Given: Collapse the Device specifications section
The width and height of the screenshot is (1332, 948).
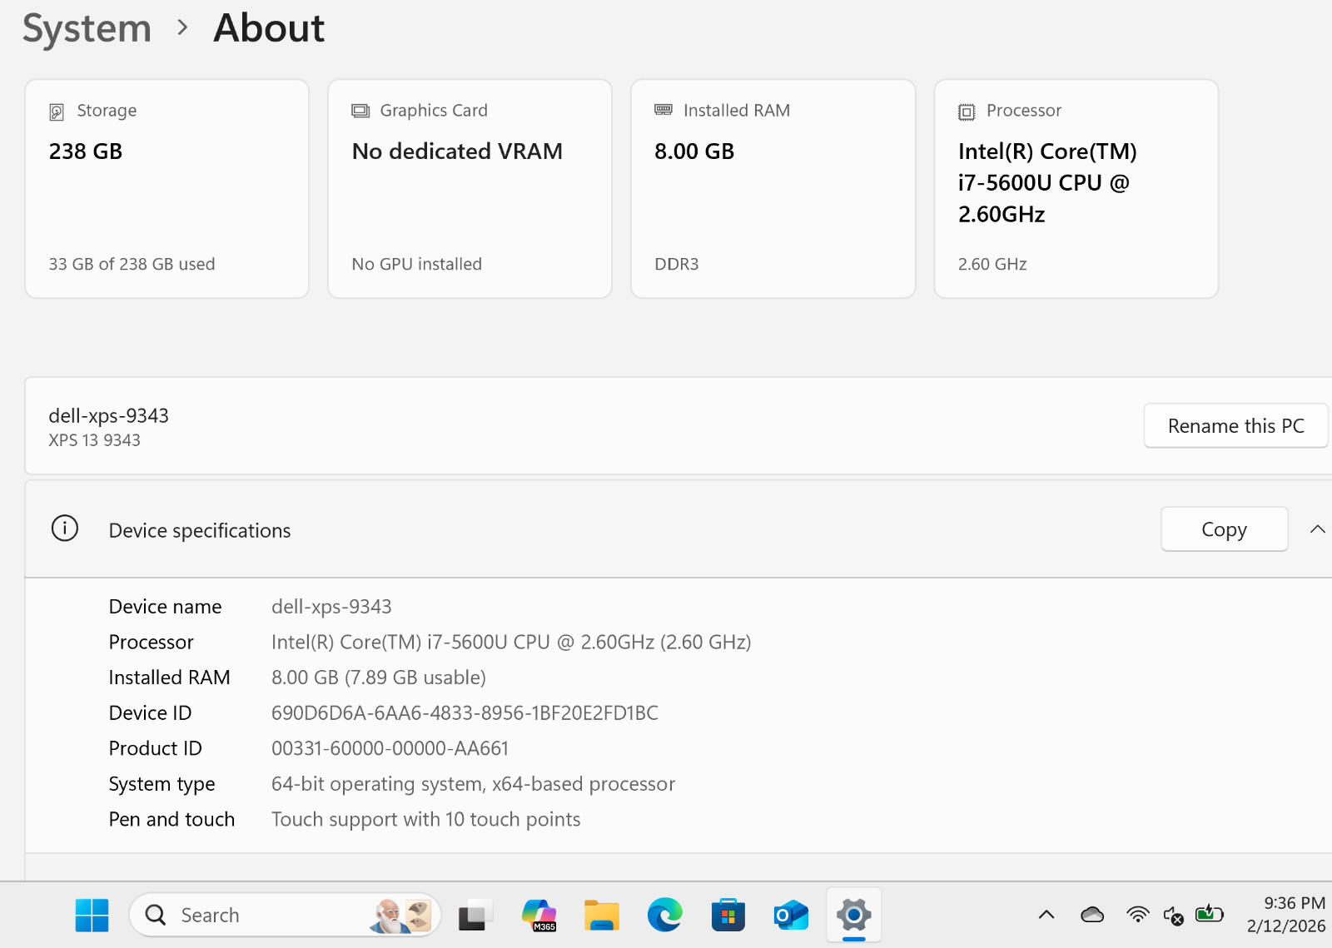Looking at the screenshot, I should [1317, 529].
